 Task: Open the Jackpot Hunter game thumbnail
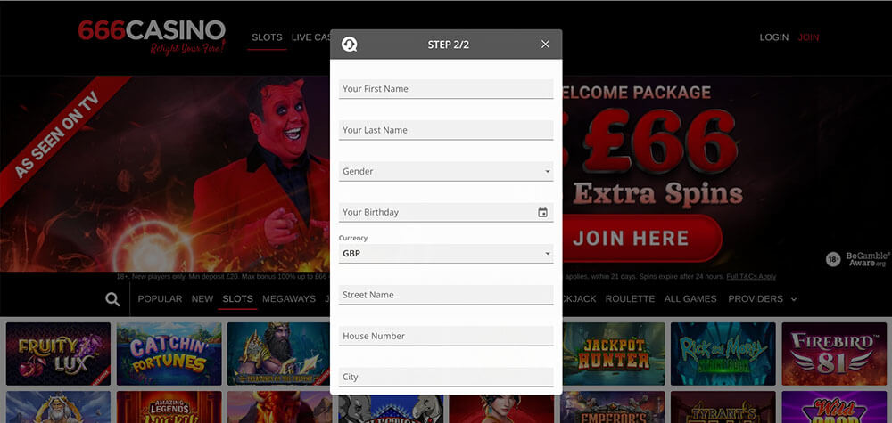[614, 354]
